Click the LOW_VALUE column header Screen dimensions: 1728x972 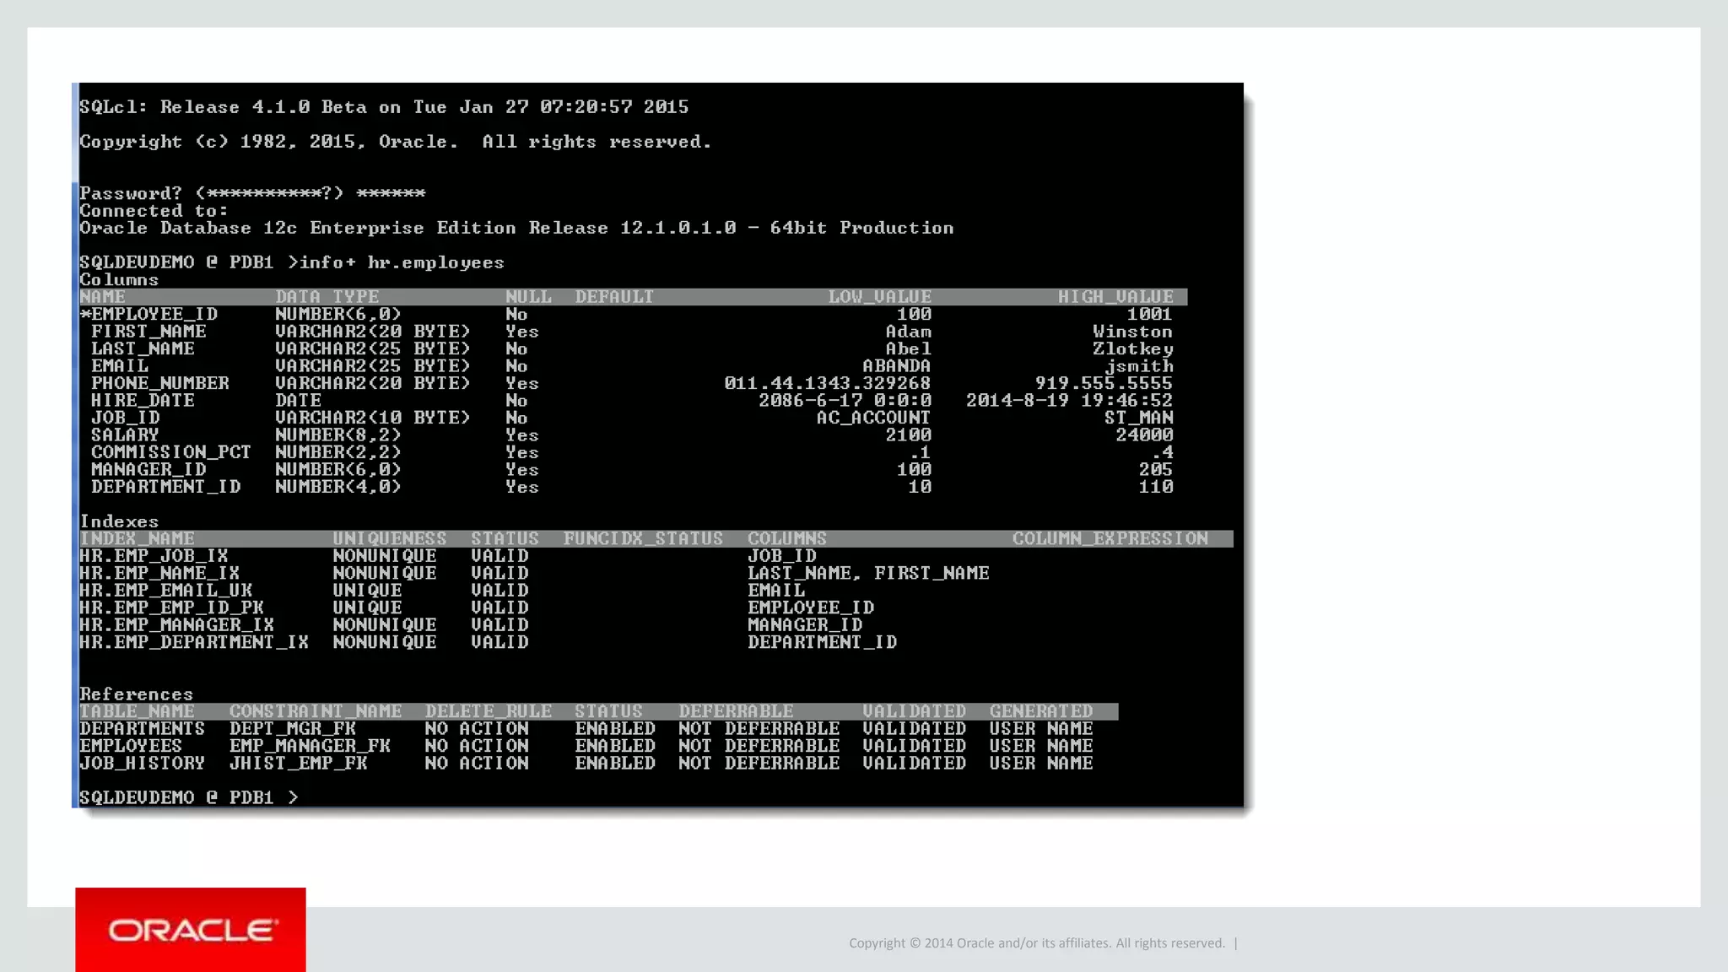879,297
